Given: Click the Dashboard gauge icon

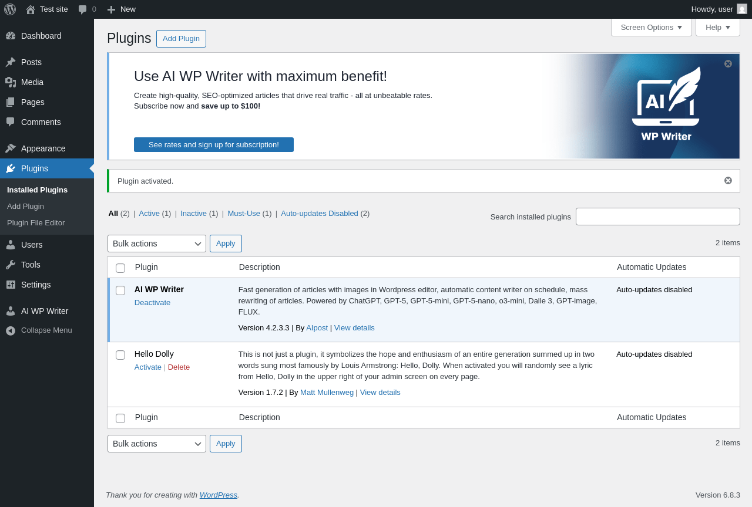Looking at the screenshot, I should coord(11,36).
